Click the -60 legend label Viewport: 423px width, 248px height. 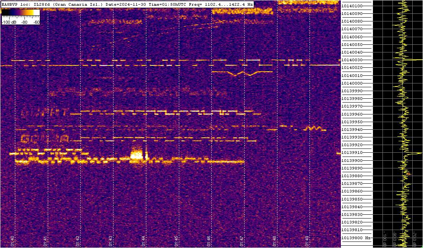coord(36,23)
